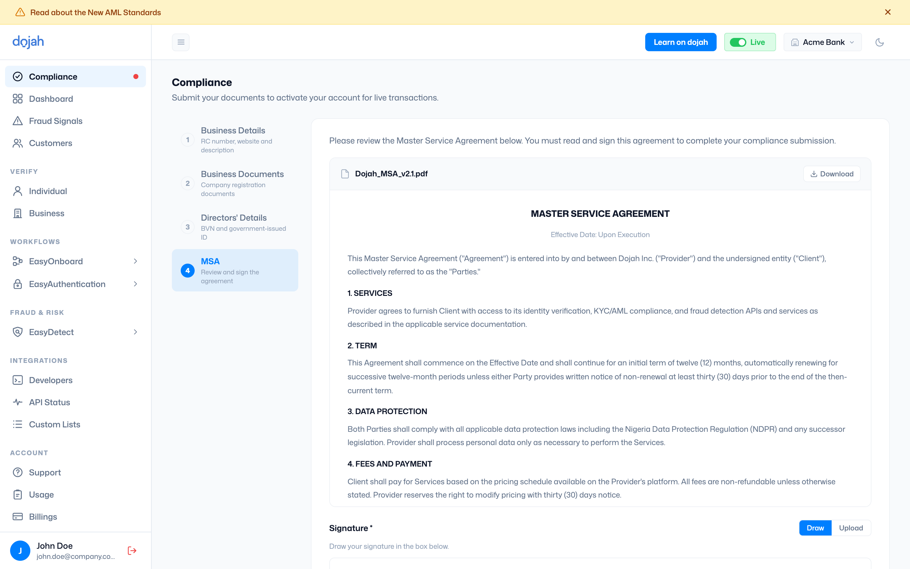Image resolution: width=910 pixels, height=569 pixels.
Task: Toggle the sidebar hamburger menu
Action: pos(181,42)
